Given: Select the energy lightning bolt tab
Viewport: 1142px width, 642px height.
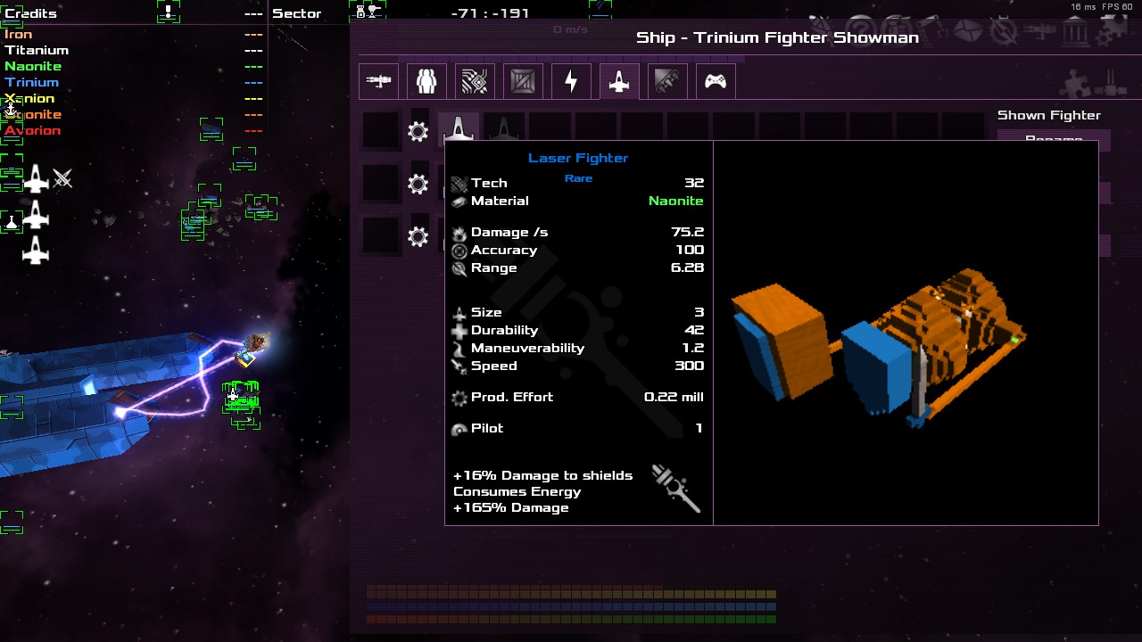Looking at the screenshot, I should coord(571,81).
